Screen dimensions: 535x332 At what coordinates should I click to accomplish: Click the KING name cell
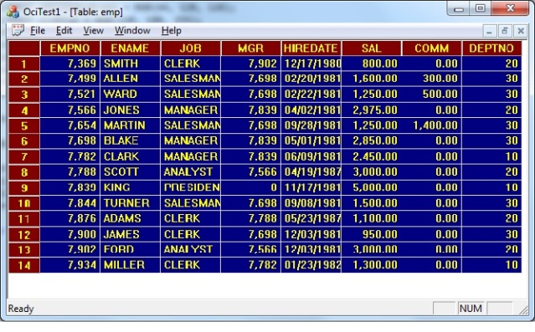pos(130,187)
